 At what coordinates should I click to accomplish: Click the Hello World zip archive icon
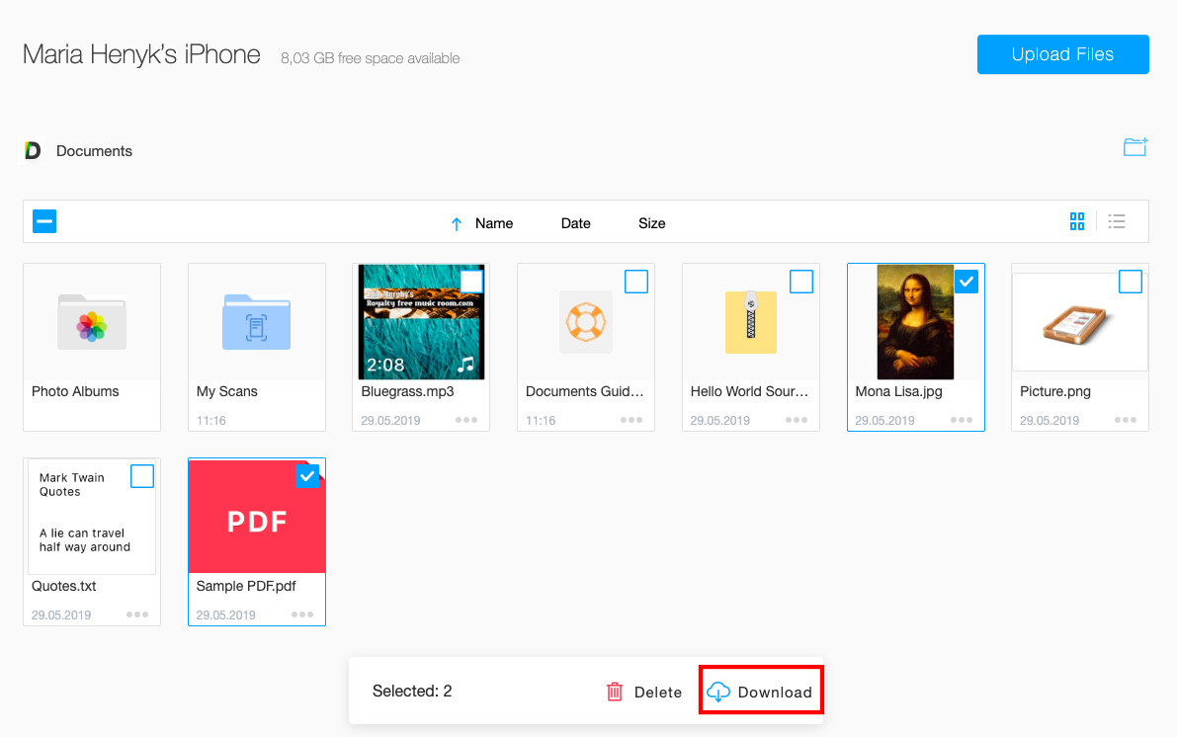click(751, 323)
